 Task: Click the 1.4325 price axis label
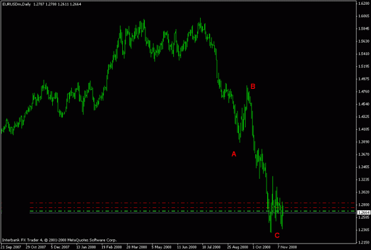click(364, 117)
